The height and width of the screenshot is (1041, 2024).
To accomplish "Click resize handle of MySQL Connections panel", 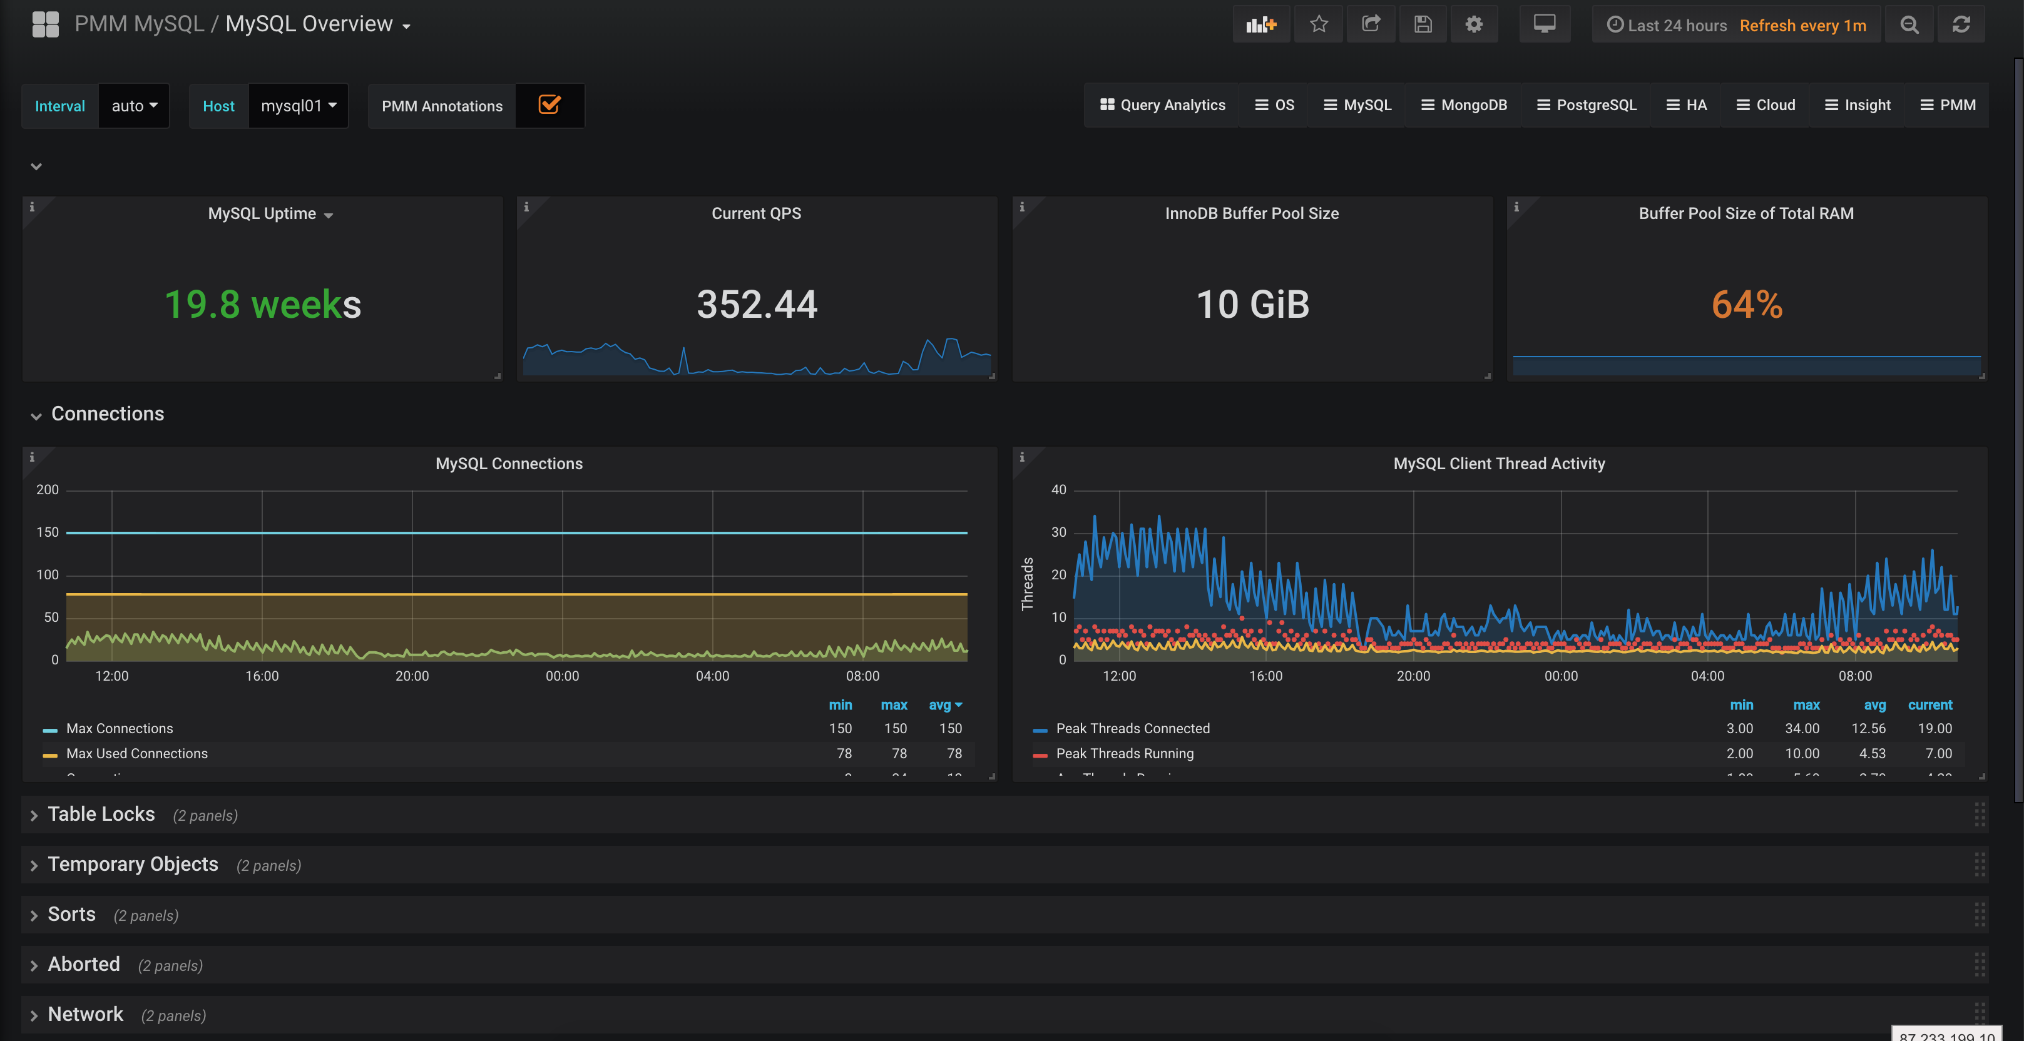I will [x=991, y=776].
